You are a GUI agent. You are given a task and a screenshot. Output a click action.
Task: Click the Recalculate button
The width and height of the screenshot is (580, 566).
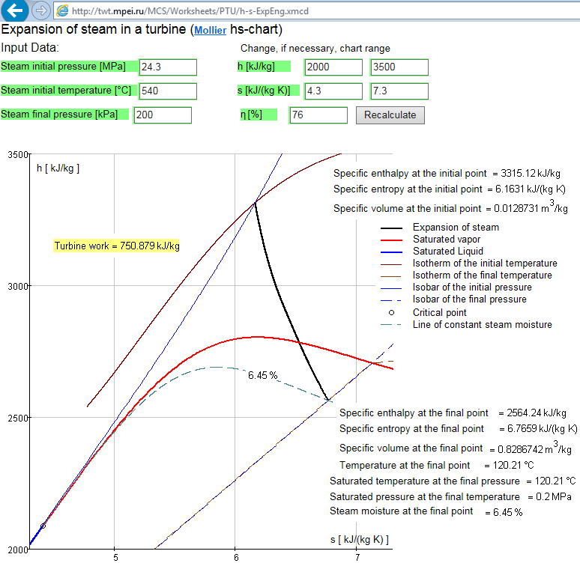point(390,115)
